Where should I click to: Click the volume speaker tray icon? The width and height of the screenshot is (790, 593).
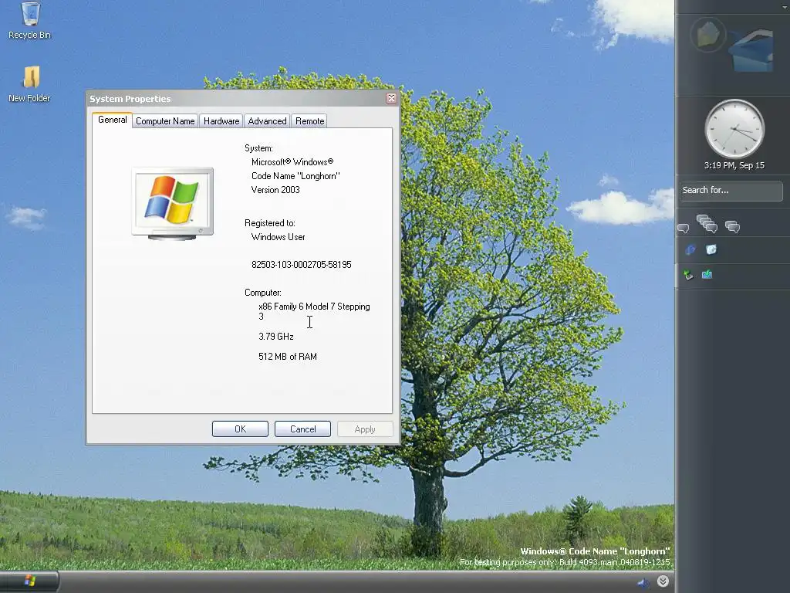click(x=643, y=582)
